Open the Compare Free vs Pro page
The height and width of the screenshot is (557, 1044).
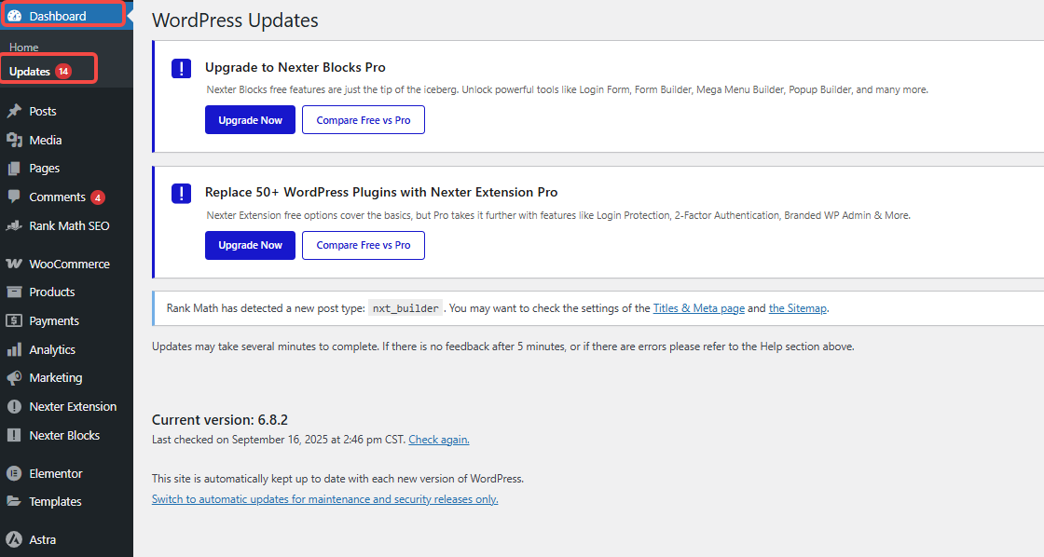pos(363,119)
